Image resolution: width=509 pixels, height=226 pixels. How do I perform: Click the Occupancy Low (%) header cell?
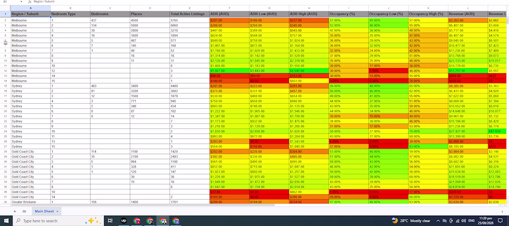coord(388,14)
